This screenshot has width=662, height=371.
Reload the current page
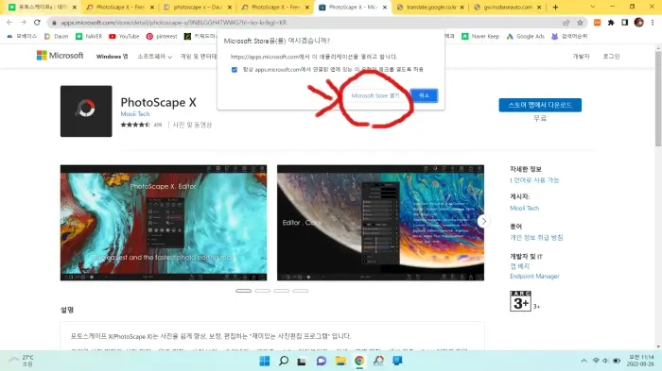37,23
